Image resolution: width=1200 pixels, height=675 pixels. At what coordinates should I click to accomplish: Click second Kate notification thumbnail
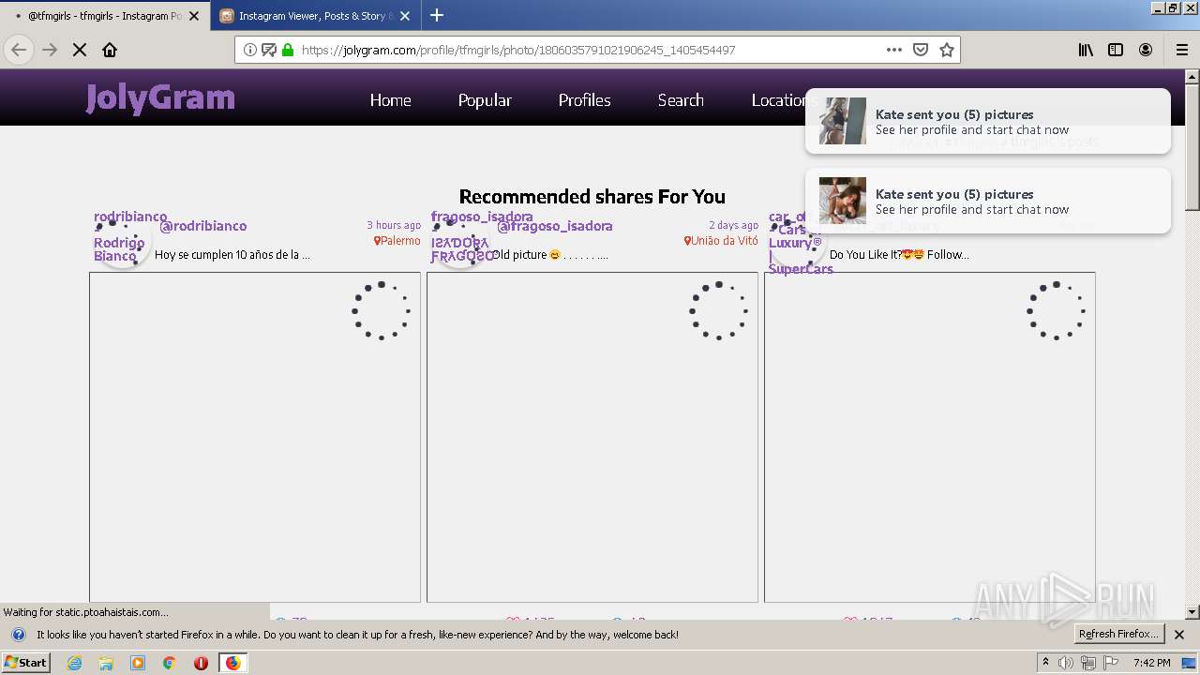[842, 201]
